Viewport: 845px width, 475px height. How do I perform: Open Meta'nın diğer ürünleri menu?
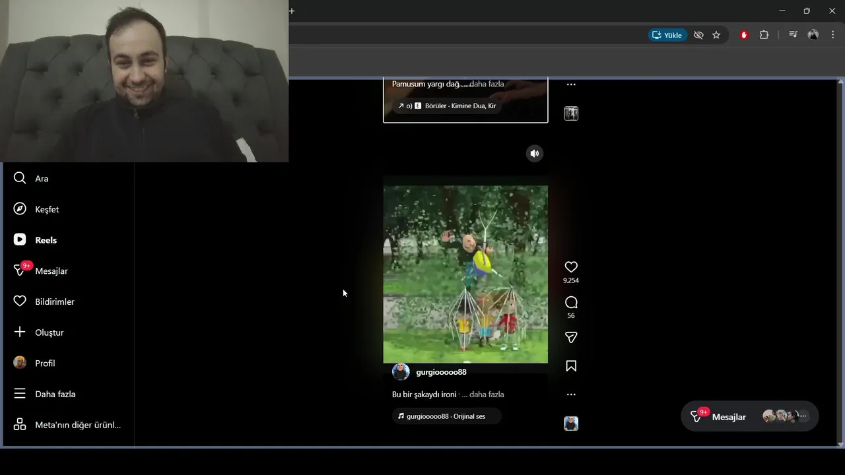coord(69,425)
